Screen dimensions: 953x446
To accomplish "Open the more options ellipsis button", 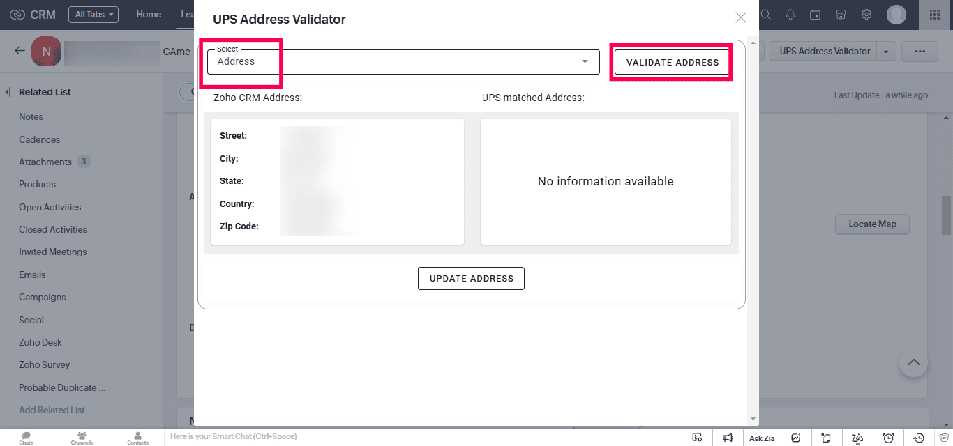I will [x=920, y=51].
